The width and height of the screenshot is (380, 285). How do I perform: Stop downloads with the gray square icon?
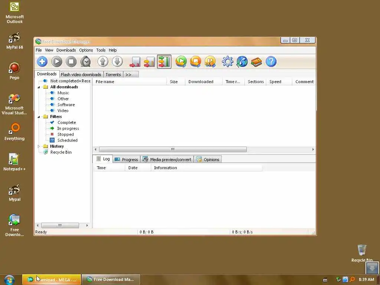(71, 62)
